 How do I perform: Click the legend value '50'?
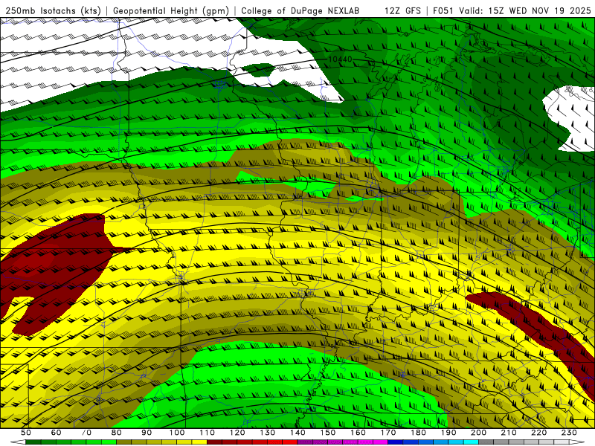(26, 433)
